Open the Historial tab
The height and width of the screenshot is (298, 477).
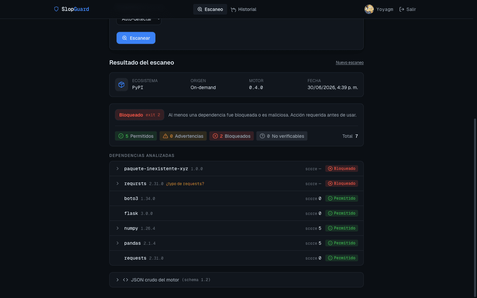(x=243, y=9)
